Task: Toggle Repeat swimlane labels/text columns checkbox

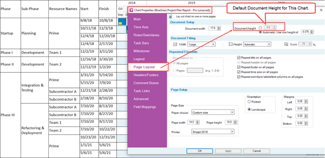Action: [239, 77]
